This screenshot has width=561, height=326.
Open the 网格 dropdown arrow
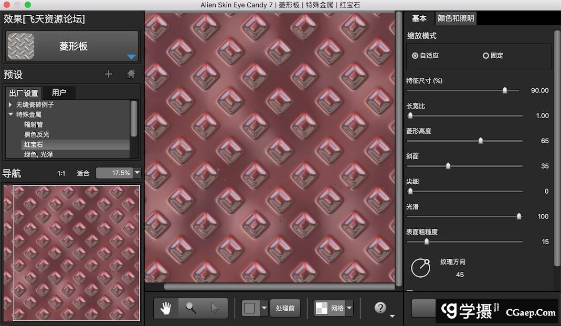pos(349,308)
